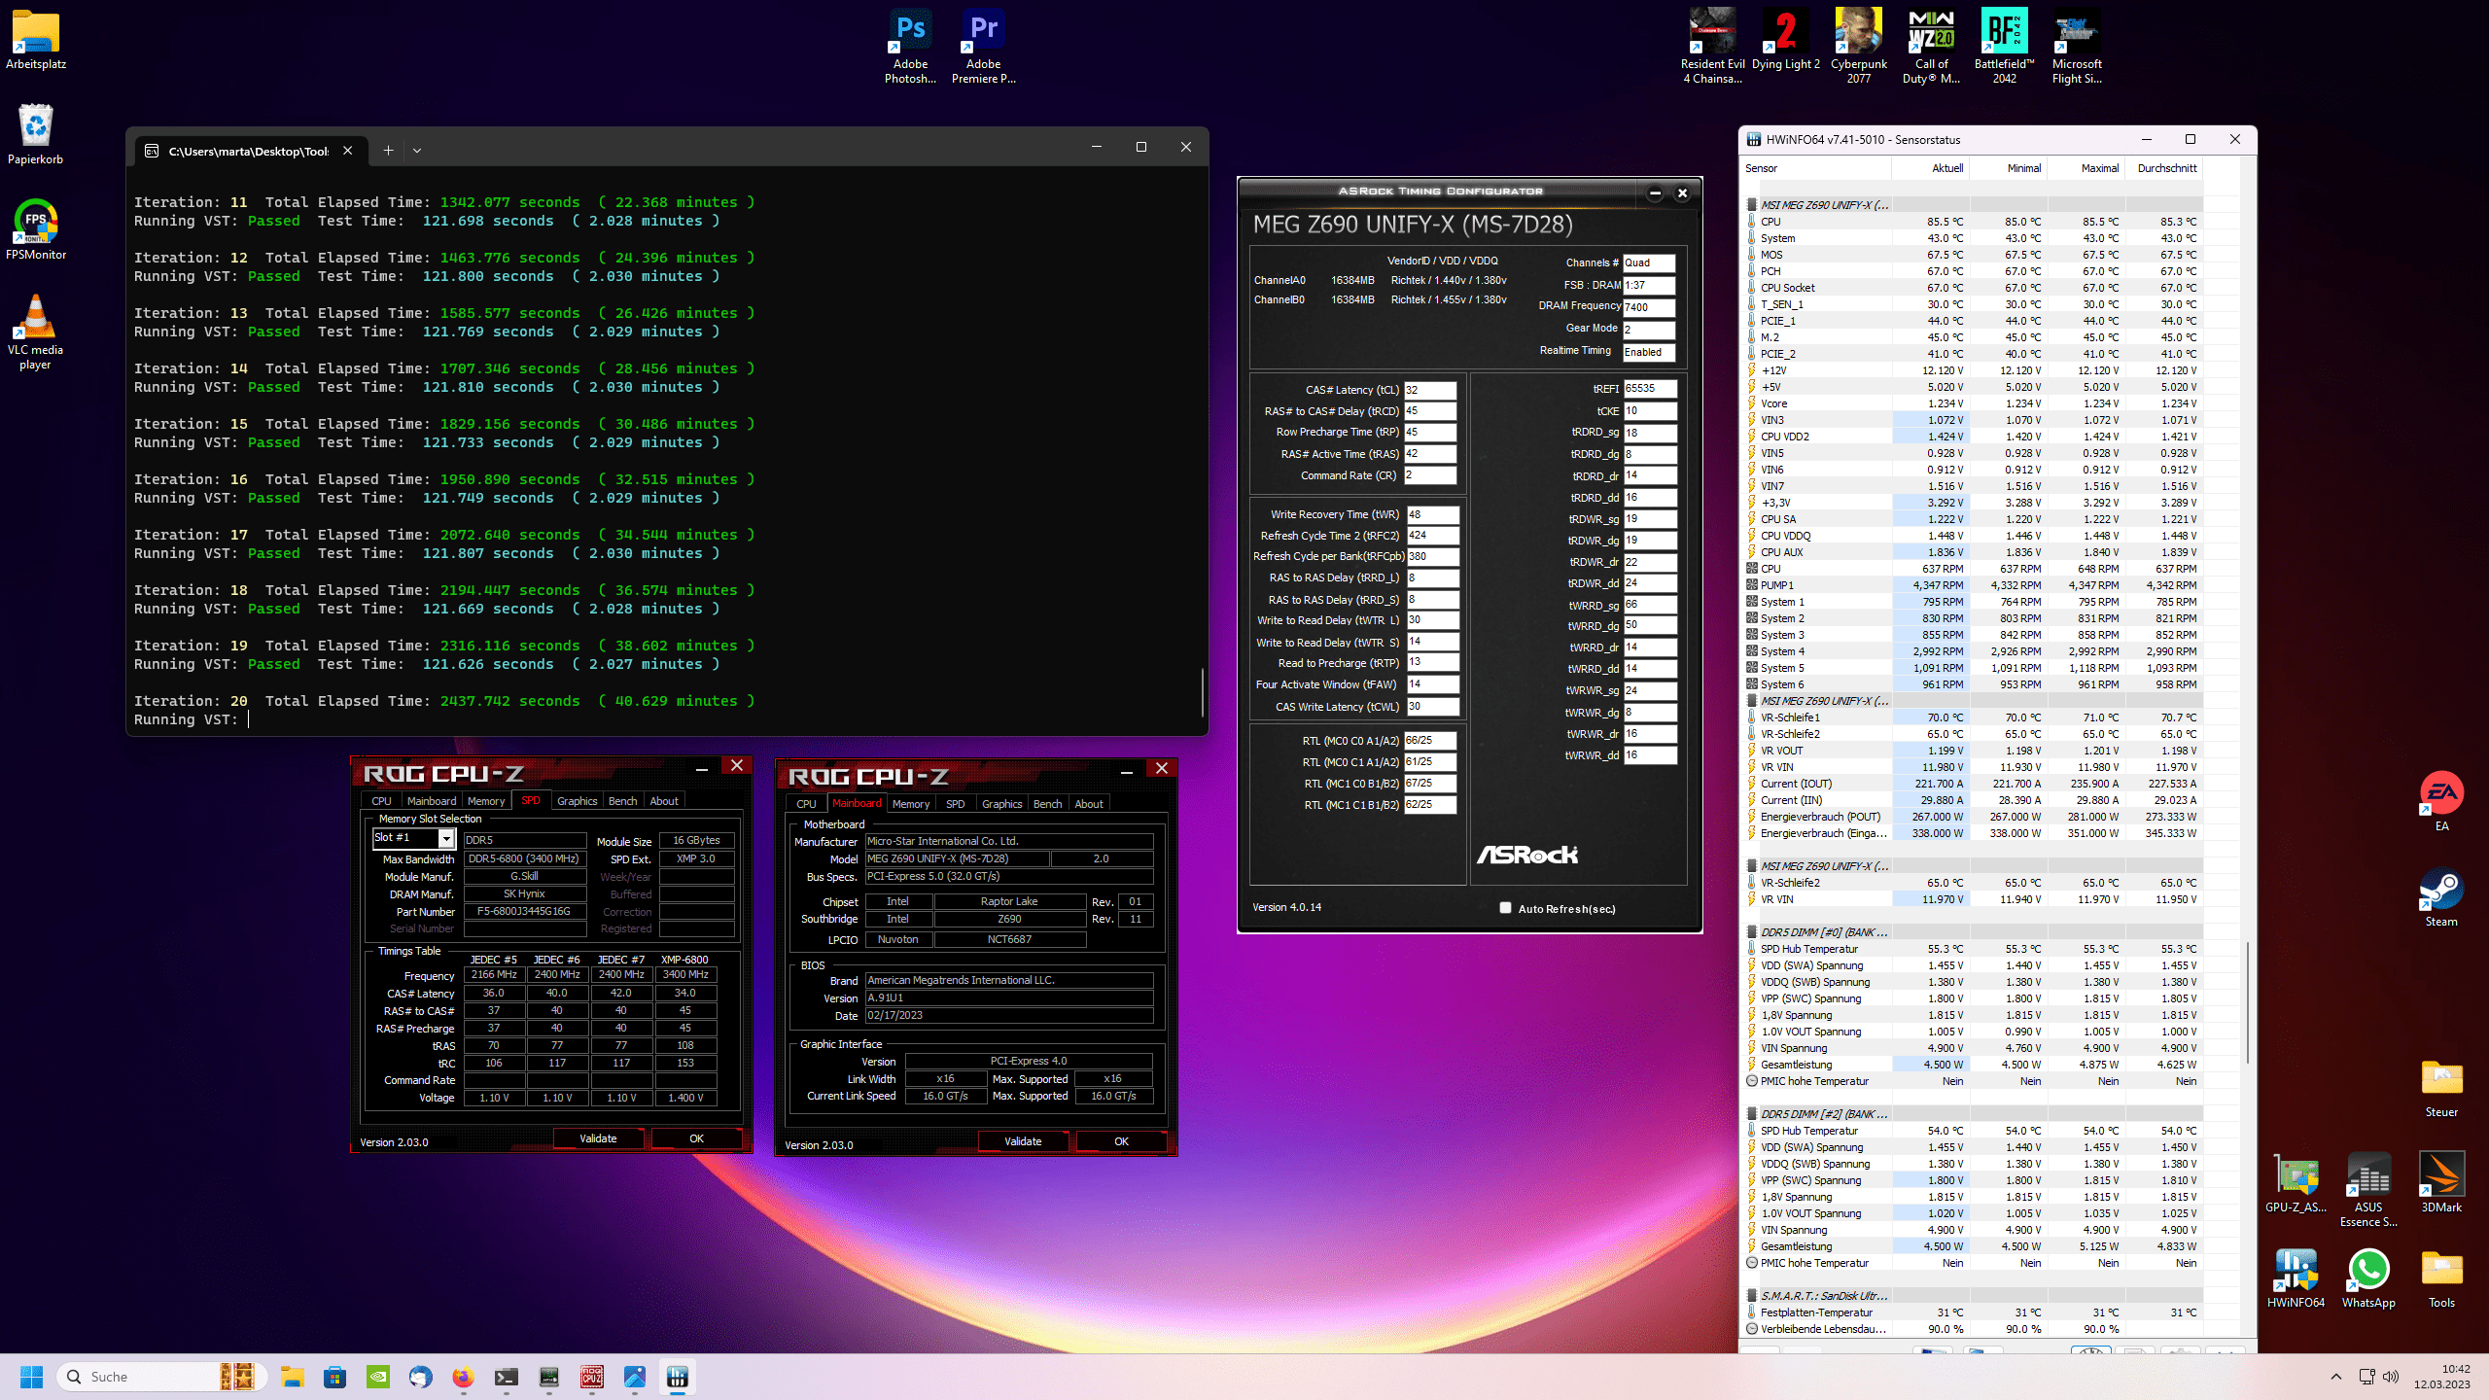Viewport: 2489px width, 1400px height.
Task: Open the Papierkorb recycle bin icon
Action: coord(36,134)
